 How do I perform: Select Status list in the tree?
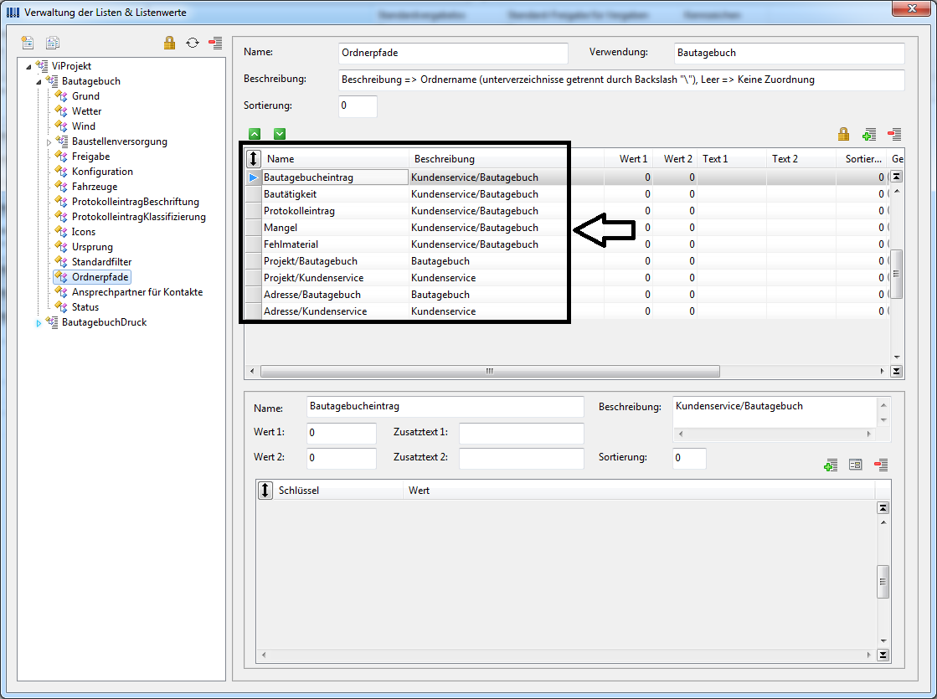(x=85, y=307)
